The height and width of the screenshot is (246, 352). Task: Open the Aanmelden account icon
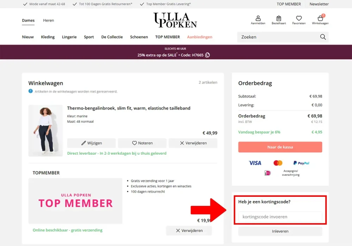(258, 19)
